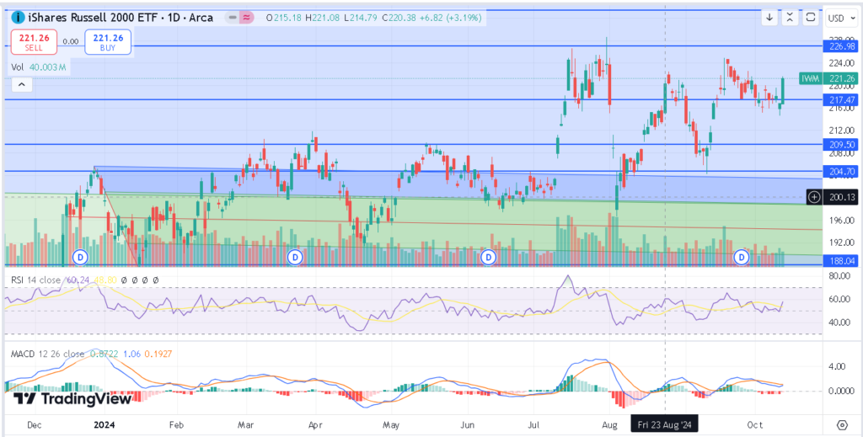
Task: Click the download arrow icon top right
Action: (770, 18)
